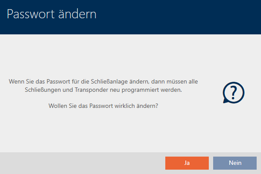This screenshot has width=261, height=174.
Task: Click the word Passwort in the title
Action: [x=30, y=14]
